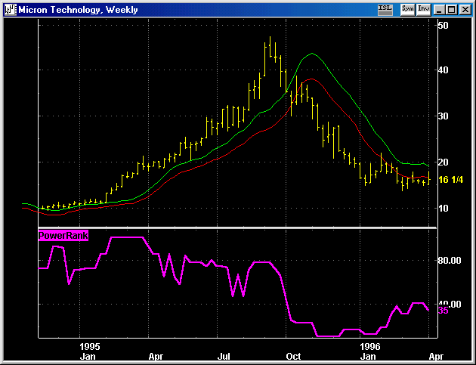
Task: Click the white divider above PowerRank panel
Action: [237, 227]
